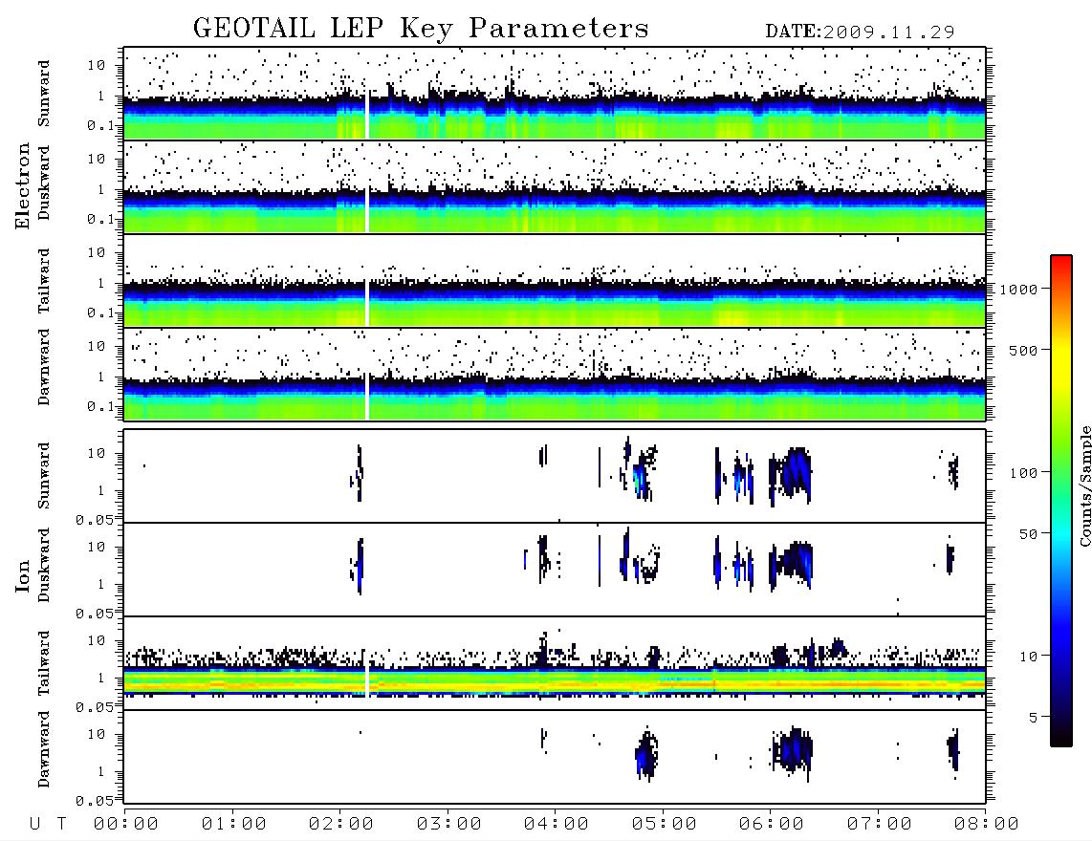This screenshot has width=1092, height=841.
Task: Click the Electron "Dawnward" panel label
Action: 44,367
